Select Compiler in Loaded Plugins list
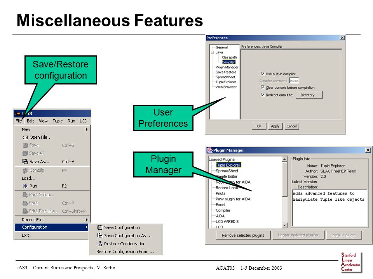The width and height of the screenshot is (373, 279). click(x=223, y=210)
